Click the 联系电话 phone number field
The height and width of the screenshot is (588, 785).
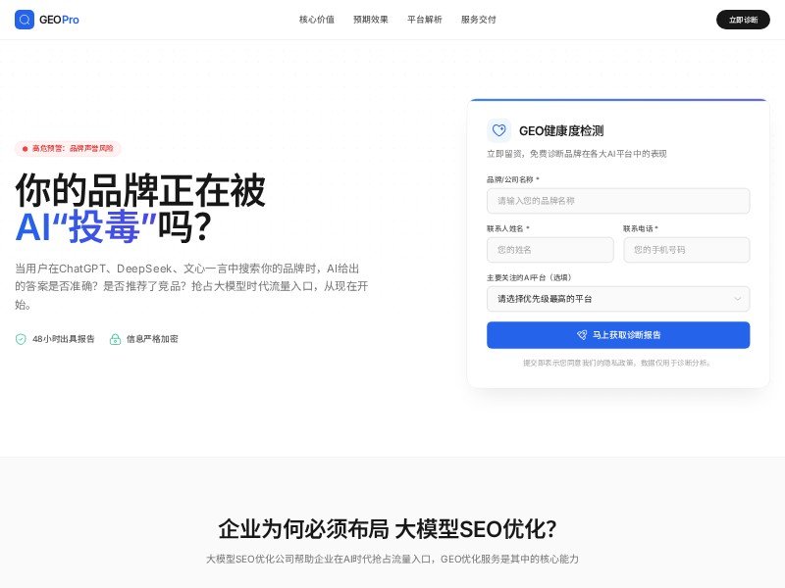point(686,250)
